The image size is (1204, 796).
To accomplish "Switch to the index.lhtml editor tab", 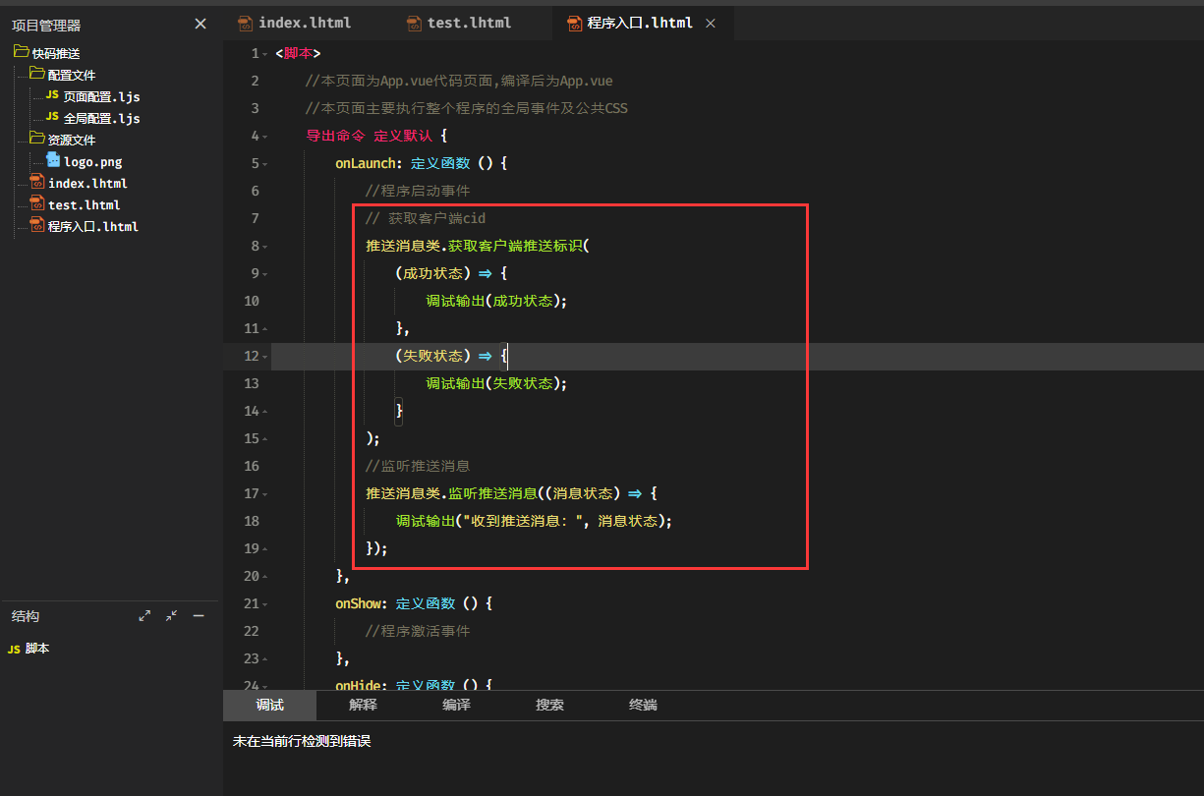I will coord(305,22).
